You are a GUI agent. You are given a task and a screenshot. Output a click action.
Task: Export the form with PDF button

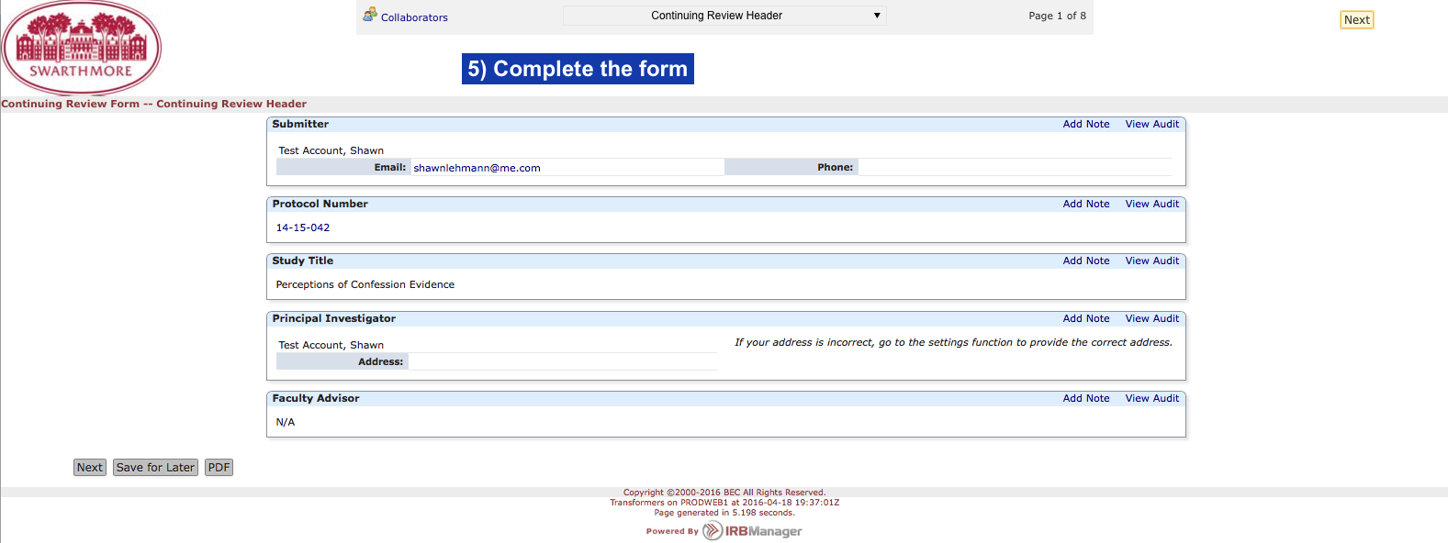click(219, 468)
